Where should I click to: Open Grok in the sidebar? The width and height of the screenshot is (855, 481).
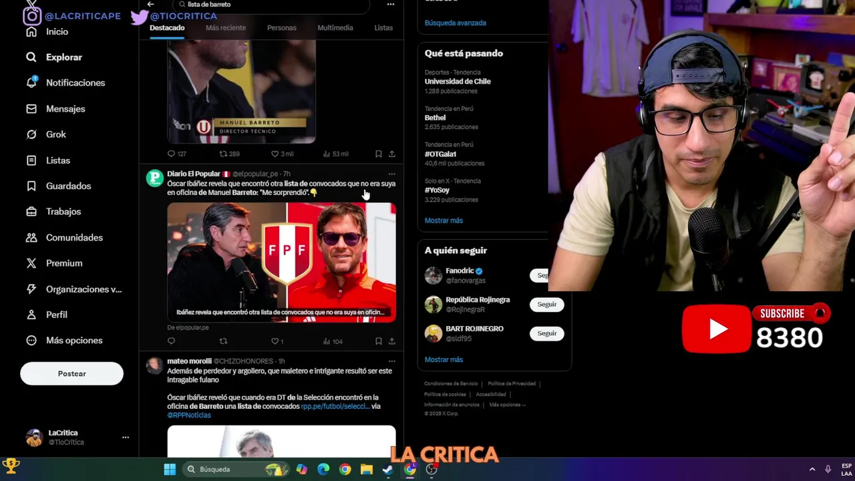tap(55, 134)
